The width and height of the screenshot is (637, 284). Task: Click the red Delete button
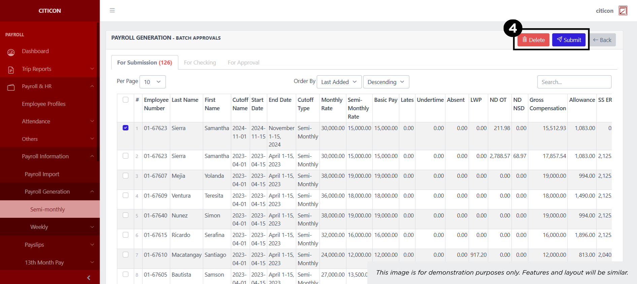[x=533, y=40]
